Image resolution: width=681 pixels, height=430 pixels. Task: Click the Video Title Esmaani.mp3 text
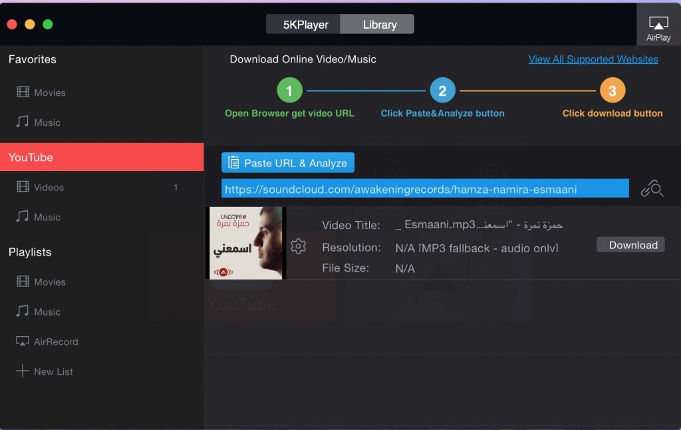479,225
